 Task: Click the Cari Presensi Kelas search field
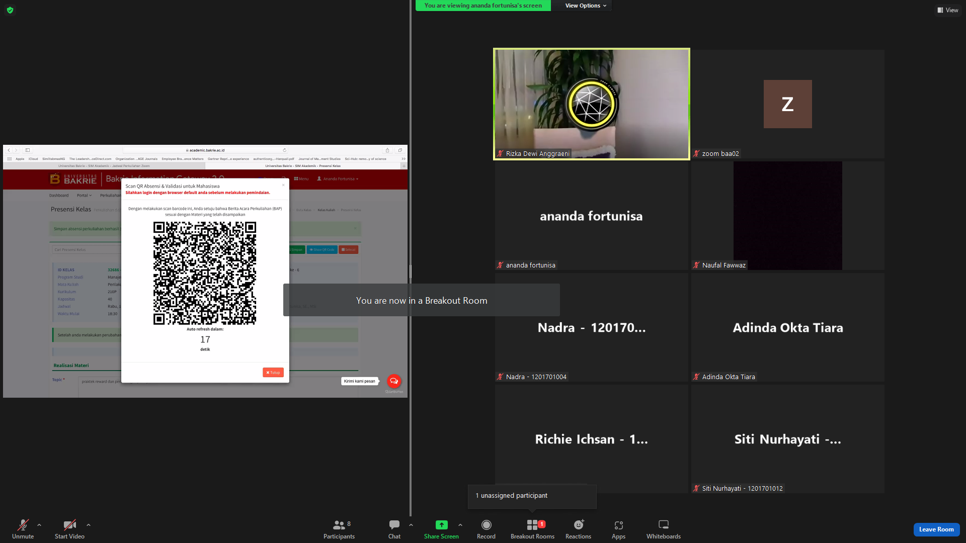pos(87,249)
